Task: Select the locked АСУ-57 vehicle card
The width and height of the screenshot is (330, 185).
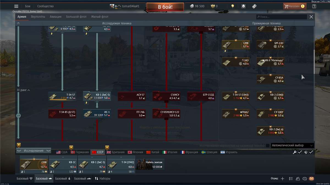Action: pos(132,96)
